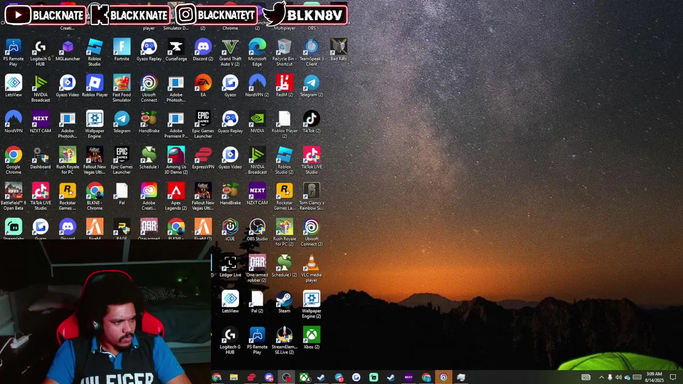Open the StreamElements SE.Live (2) shortcut

point(284,341)
